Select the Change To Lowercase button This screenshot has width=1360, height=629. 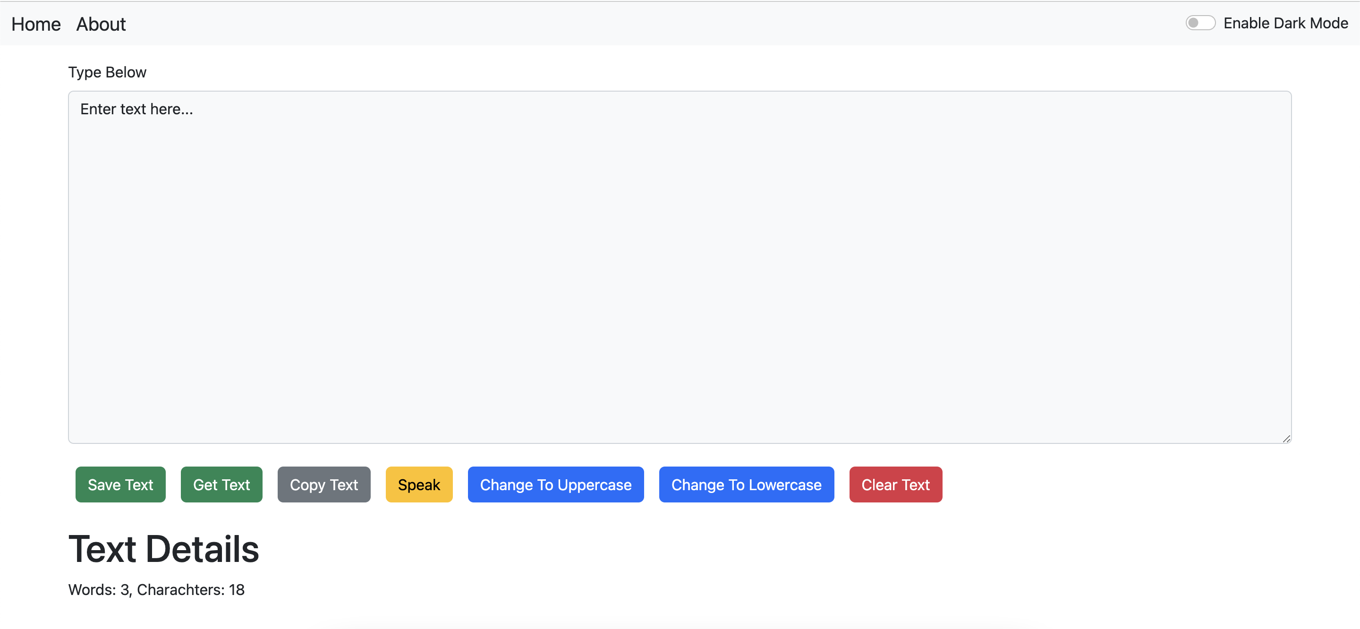pyautogui.click(x=746, y=484)
